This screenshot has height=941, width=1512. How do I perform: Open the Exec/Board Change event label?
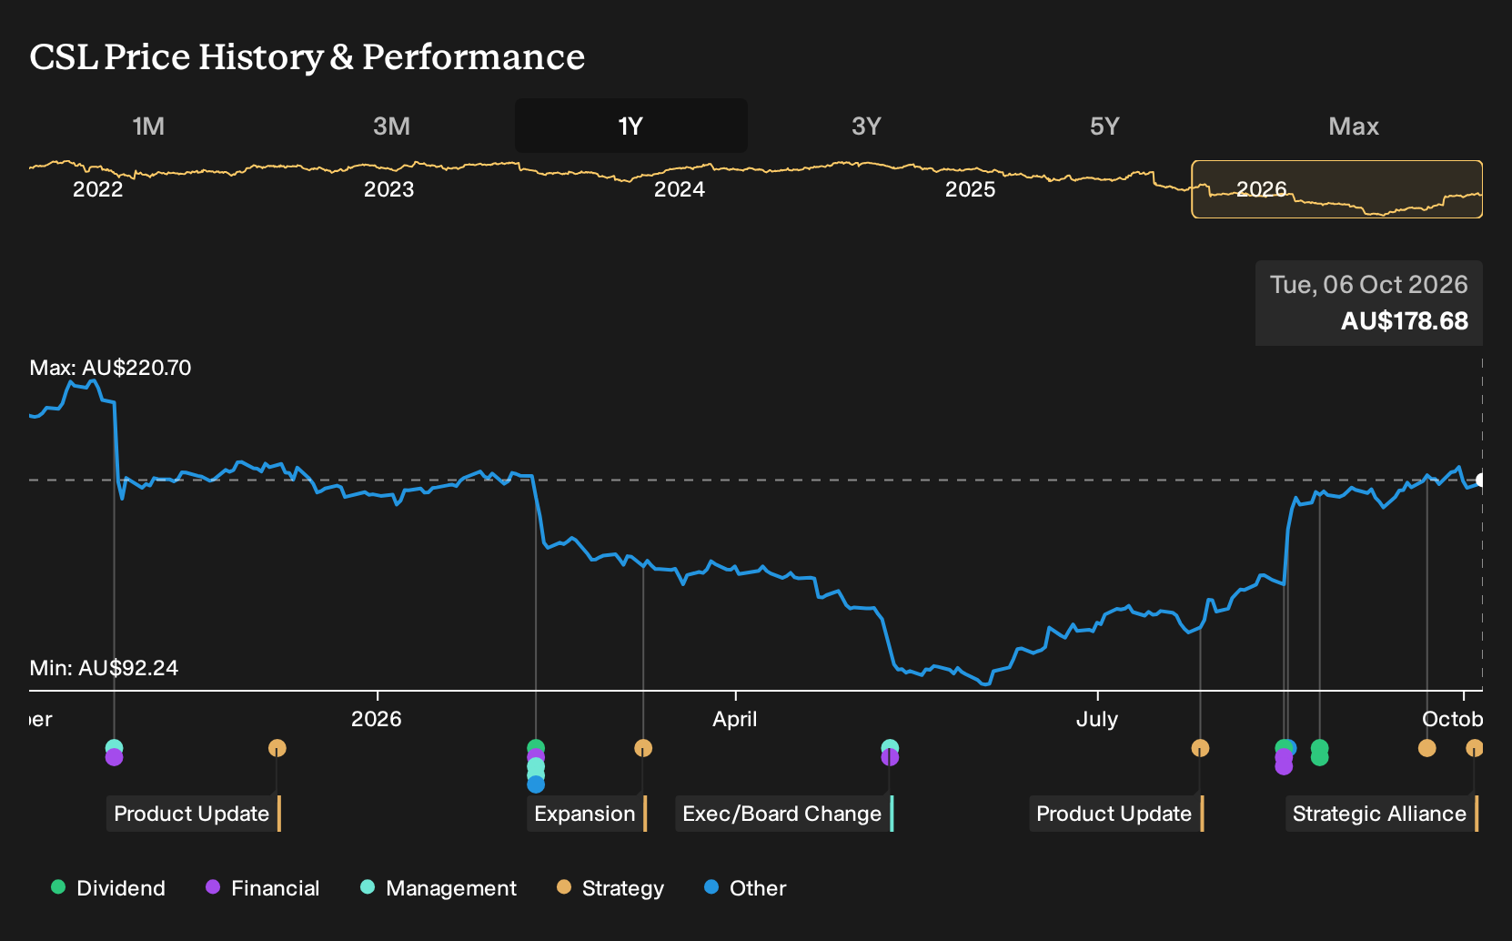[x=784, y=814]
